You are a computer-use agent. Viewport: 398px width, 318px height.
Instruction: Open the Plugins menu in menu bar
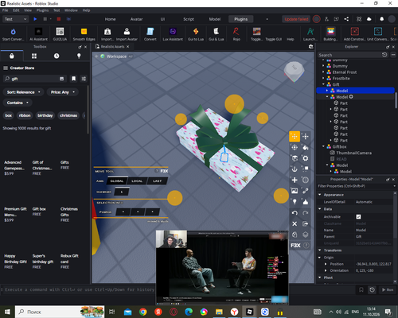[x=42, y=10]
